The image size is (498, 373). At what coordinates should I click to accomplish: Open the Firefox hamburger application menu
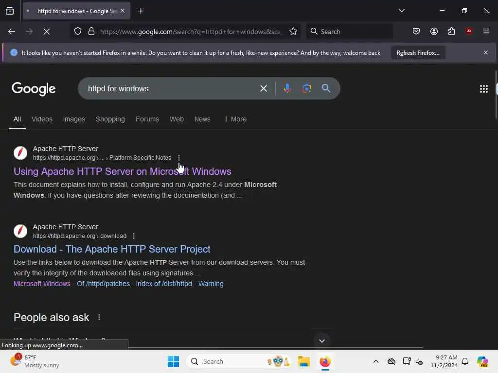click(486, 31)
